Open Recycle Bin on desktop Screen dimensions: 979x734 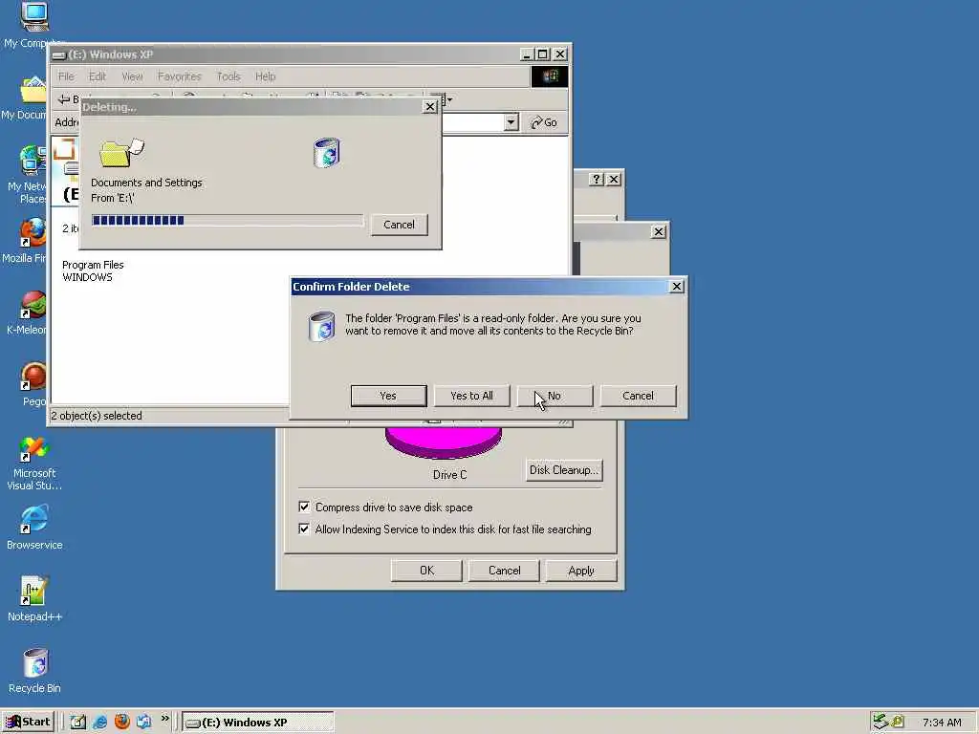tap(34, 671)
